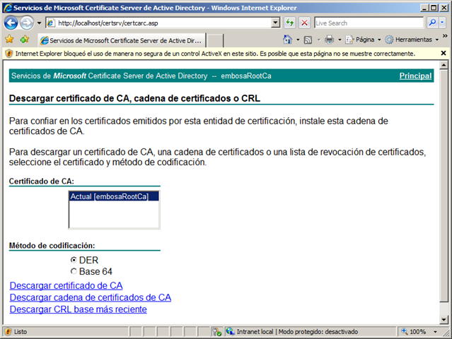
Task: Expand the address bar URL history dropdown
Action: click(x=276, y=23)
